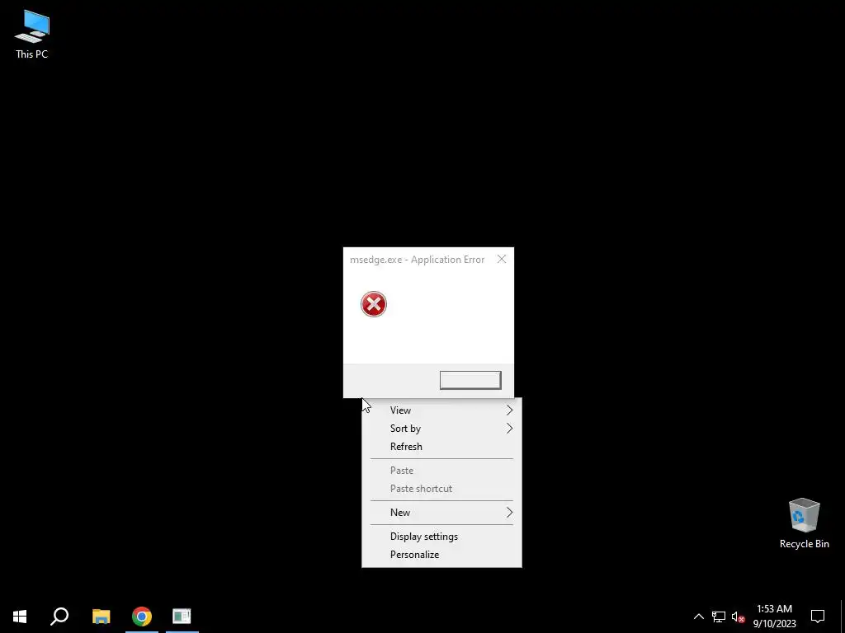
Task: Switch to Google Chrome on taskbar
Action: [x=142, y=617]
